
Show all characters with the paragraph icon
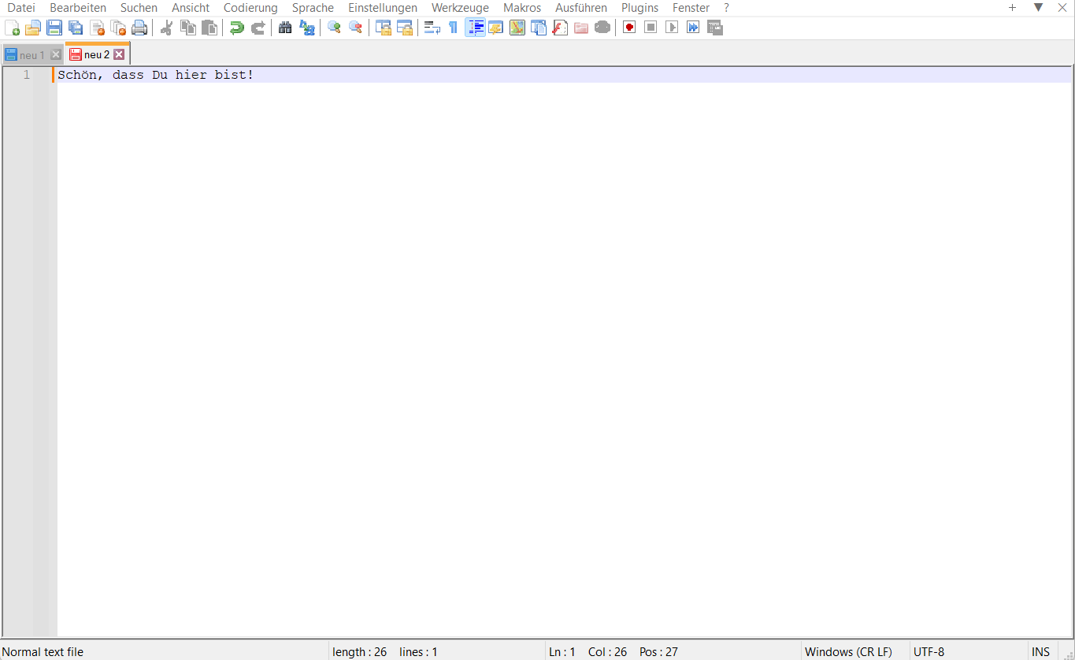click(x=453, y=27)
